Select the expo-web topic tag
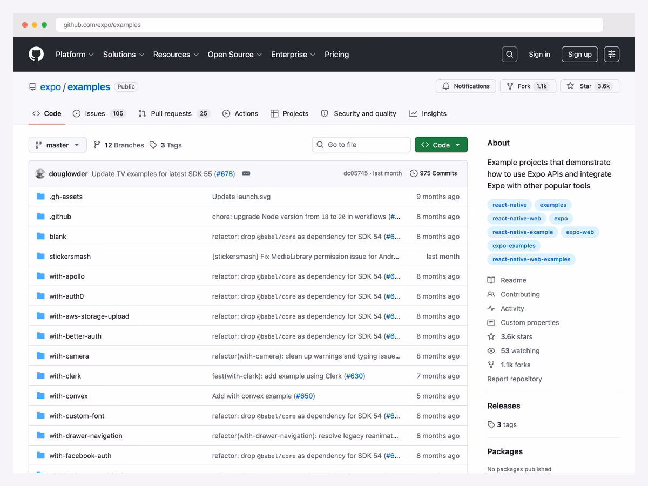648x486 pixels. point(580,232)
